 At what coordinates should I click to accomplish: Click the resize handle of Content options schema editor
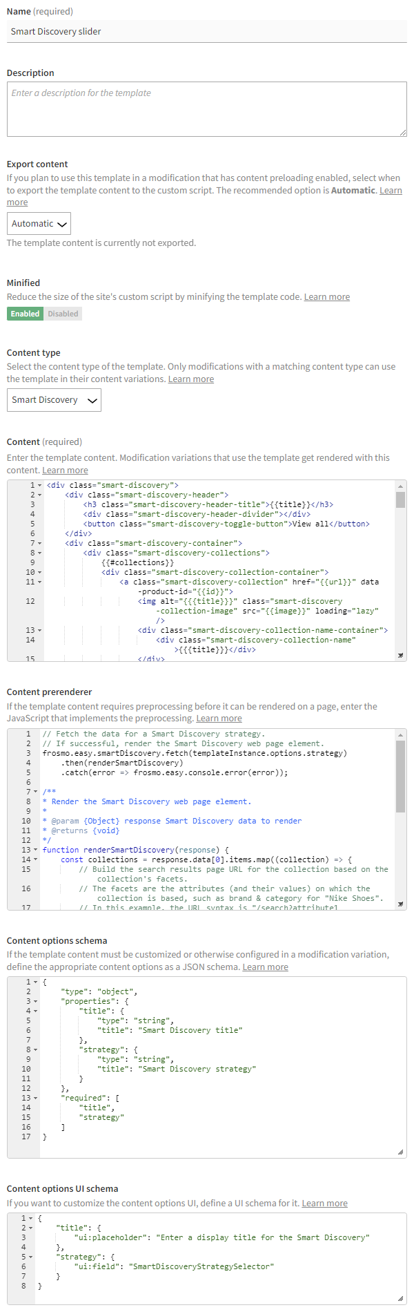point(400,1152)
